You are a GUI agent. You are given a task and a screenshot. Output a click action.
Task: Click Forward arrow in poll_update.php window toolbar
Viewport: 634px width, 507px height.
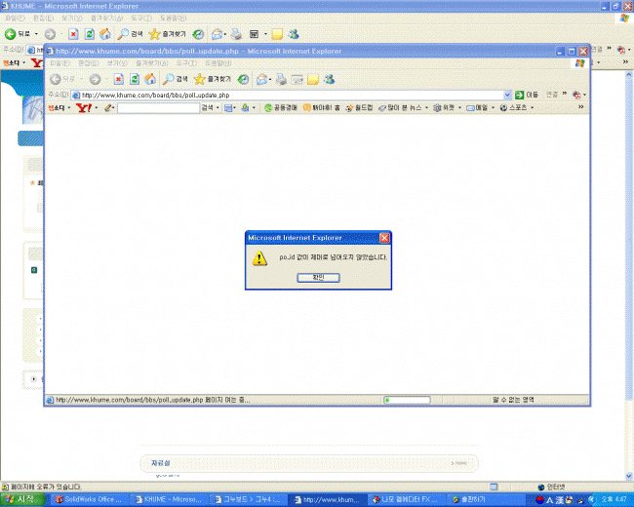click(x=95, y=79)
